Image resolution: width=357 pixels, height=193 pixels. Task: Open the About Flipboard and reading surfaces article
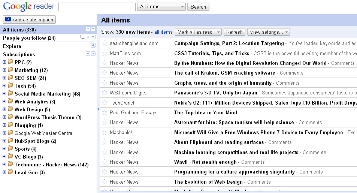point(219,142)
